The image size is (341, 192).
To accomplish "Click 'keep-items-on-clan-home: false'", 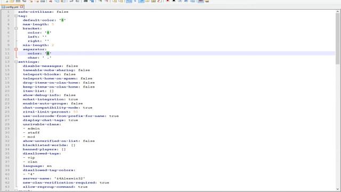I will point(59,87).
